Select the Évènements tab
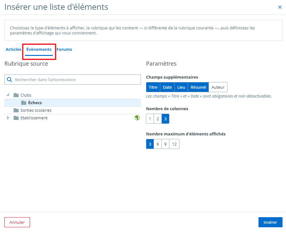 pos(39,49)
